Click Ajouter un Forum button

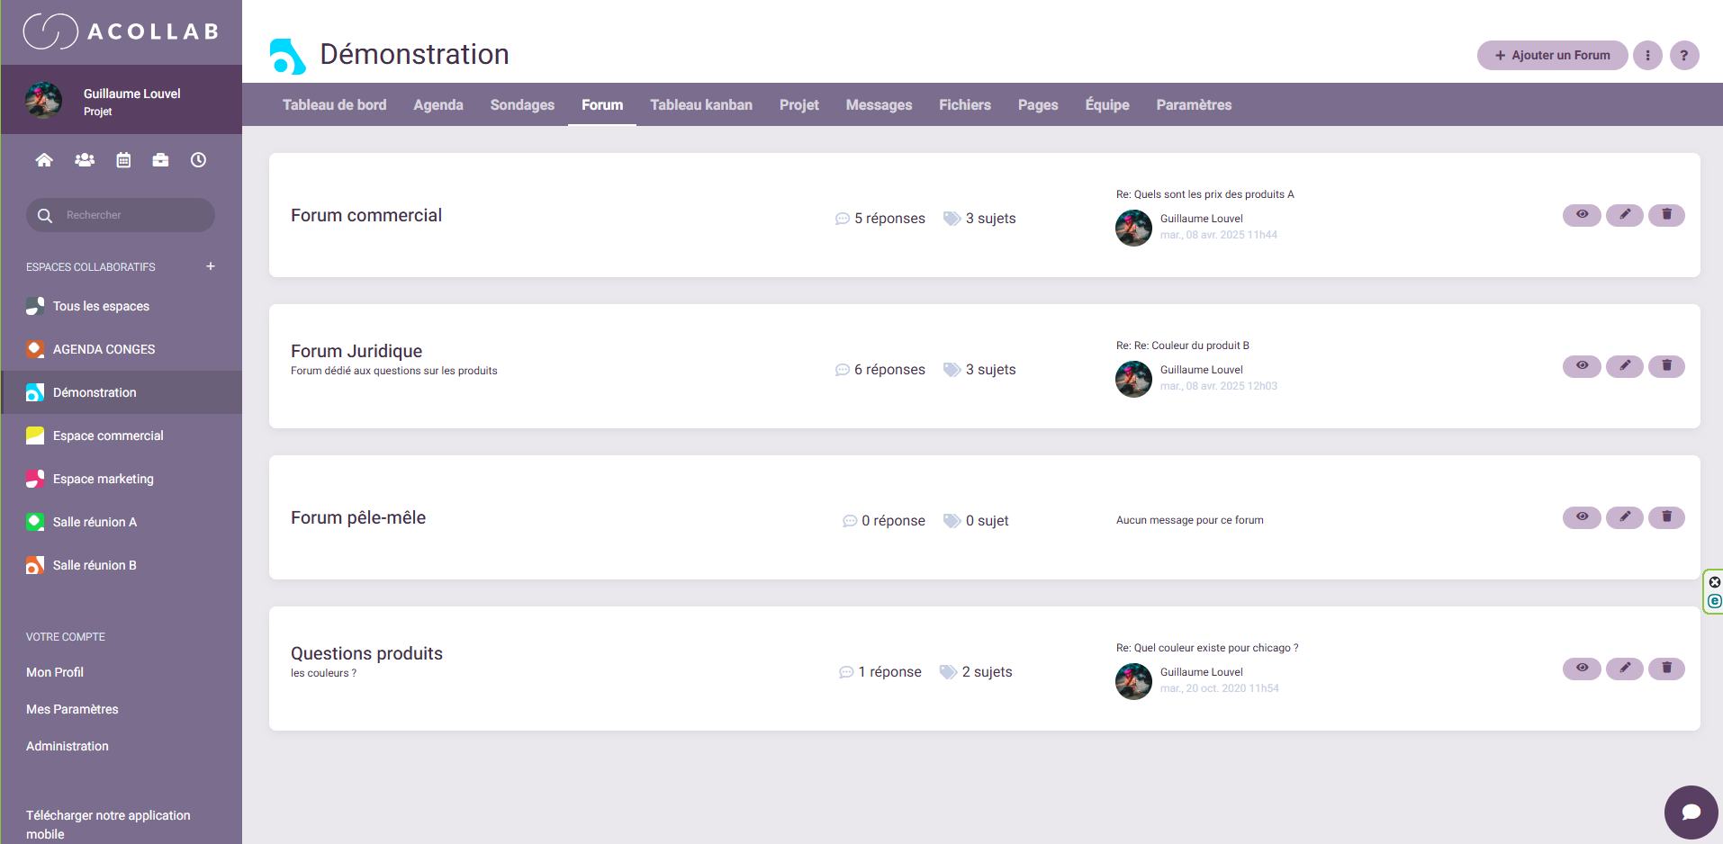click(1552, 56)
